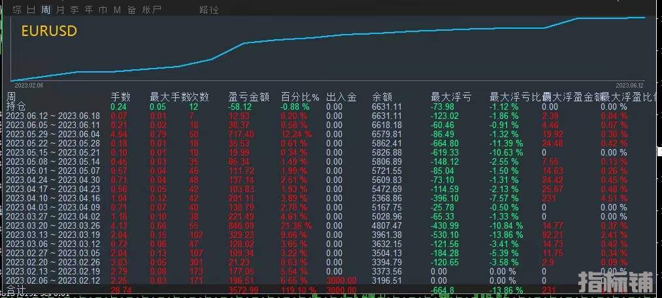Select the 持仓 open positions row
Image resolution: width=662 pixels, height=298 pixels.
pos(16,107)
